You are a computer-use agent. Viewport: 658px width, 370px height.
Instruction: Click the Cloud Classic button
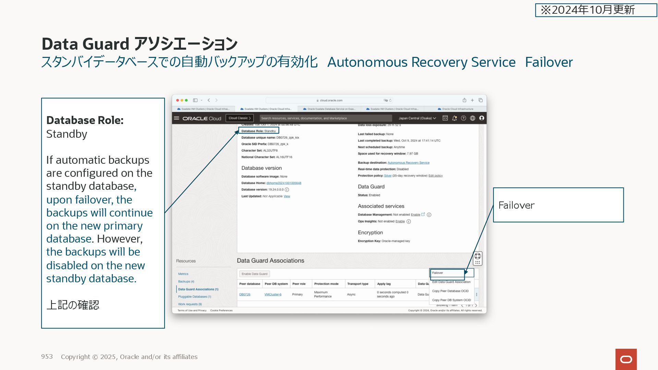[x=240, y=118]
